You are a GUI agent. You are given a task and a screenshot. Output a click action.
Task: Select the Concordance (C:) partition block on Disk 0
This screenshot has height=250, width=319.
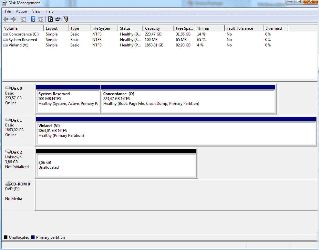click(x=188, y=99)
